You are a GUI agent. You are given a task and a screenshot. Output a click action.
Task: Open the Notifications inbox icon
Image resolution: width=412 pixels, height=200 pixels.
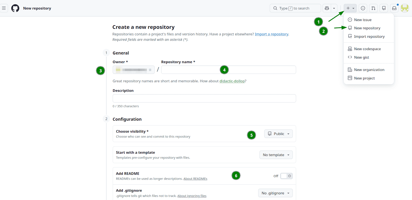point(394,8)
